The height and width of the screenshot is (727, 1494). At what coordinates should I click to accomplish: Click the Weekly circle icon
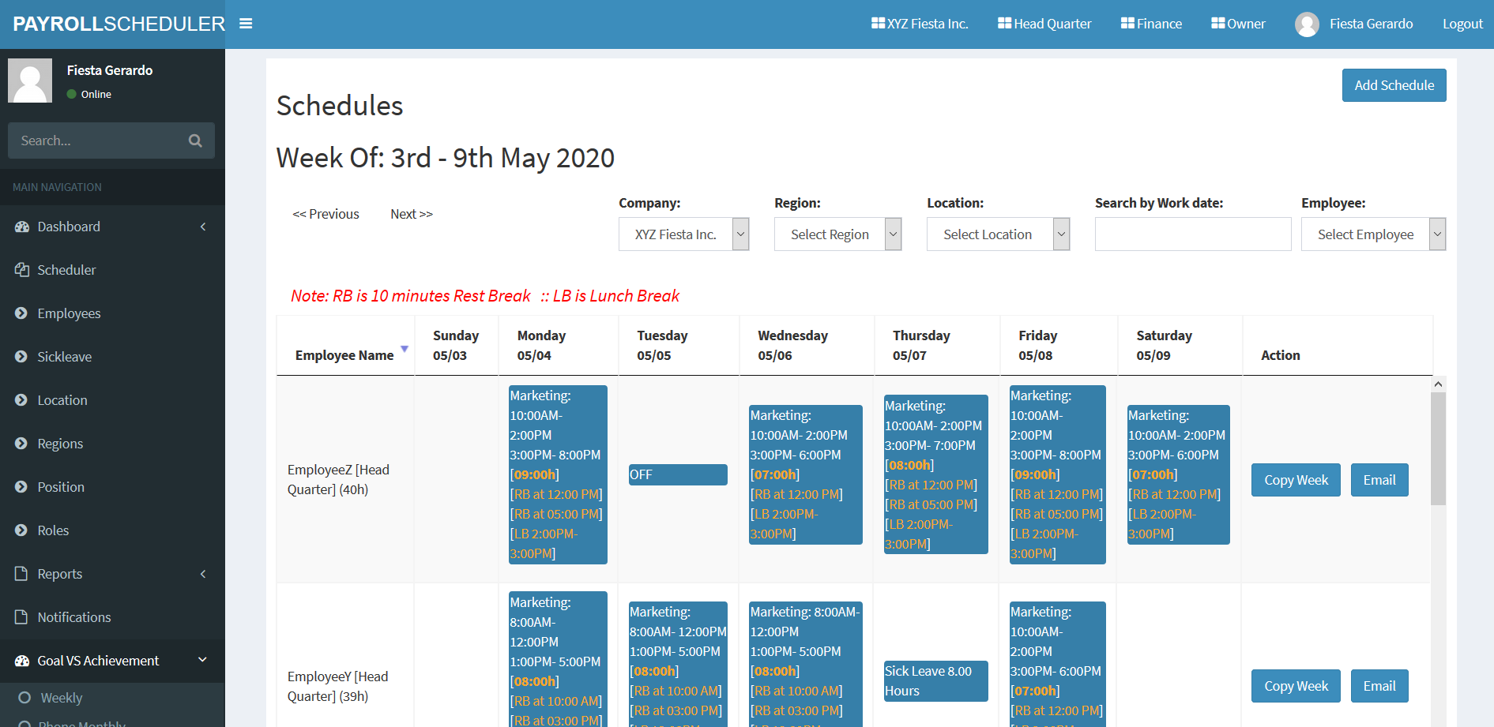tap(24, 698)
